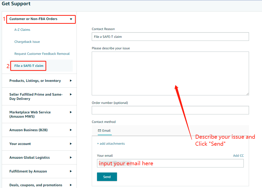Select the Email contact method tab
262x188 pixels.
pos(104,131)
